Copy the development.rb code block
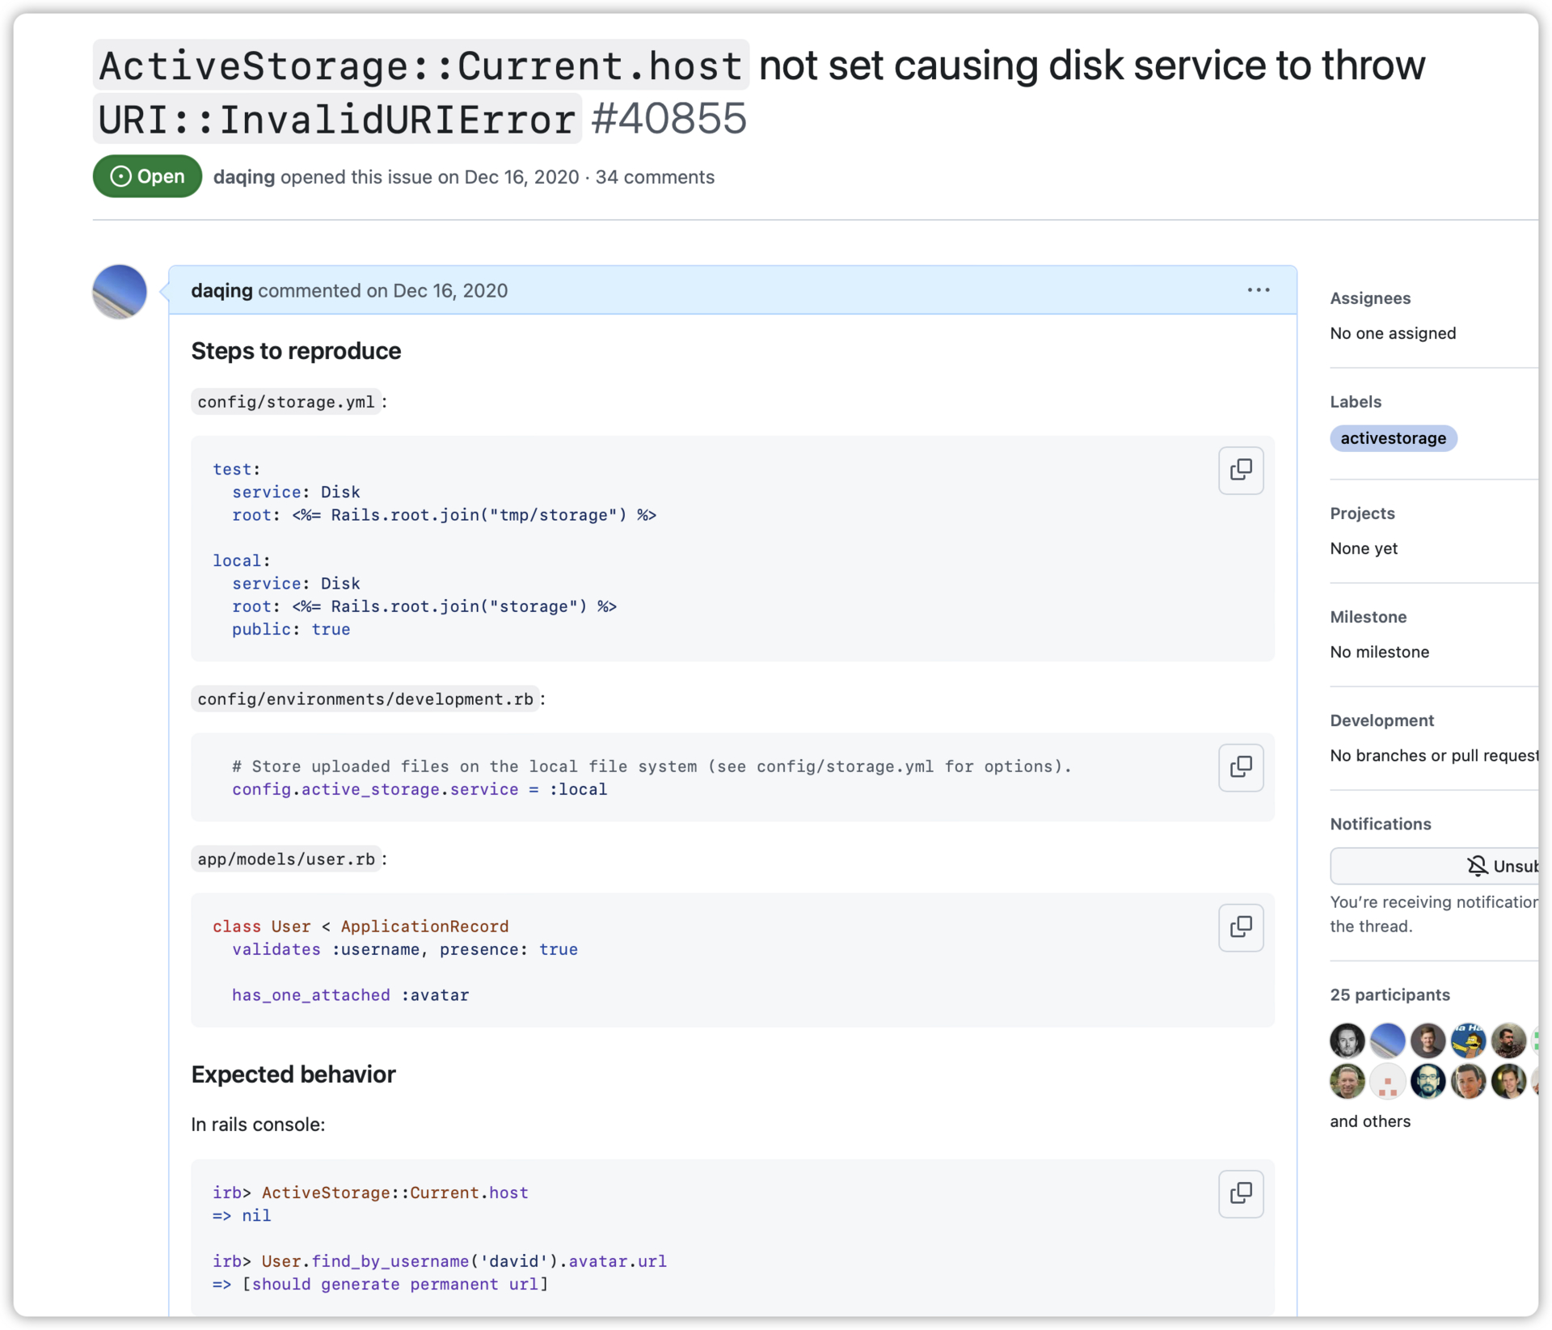This screenshot has width=1552, height=1330. tap(1241, 766)
